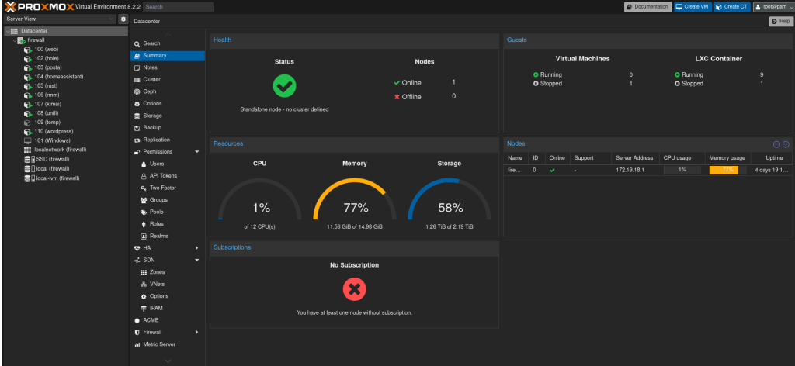Open the Storage menu item
Viewport: 795px width, 366px height.
pos(168,116)
